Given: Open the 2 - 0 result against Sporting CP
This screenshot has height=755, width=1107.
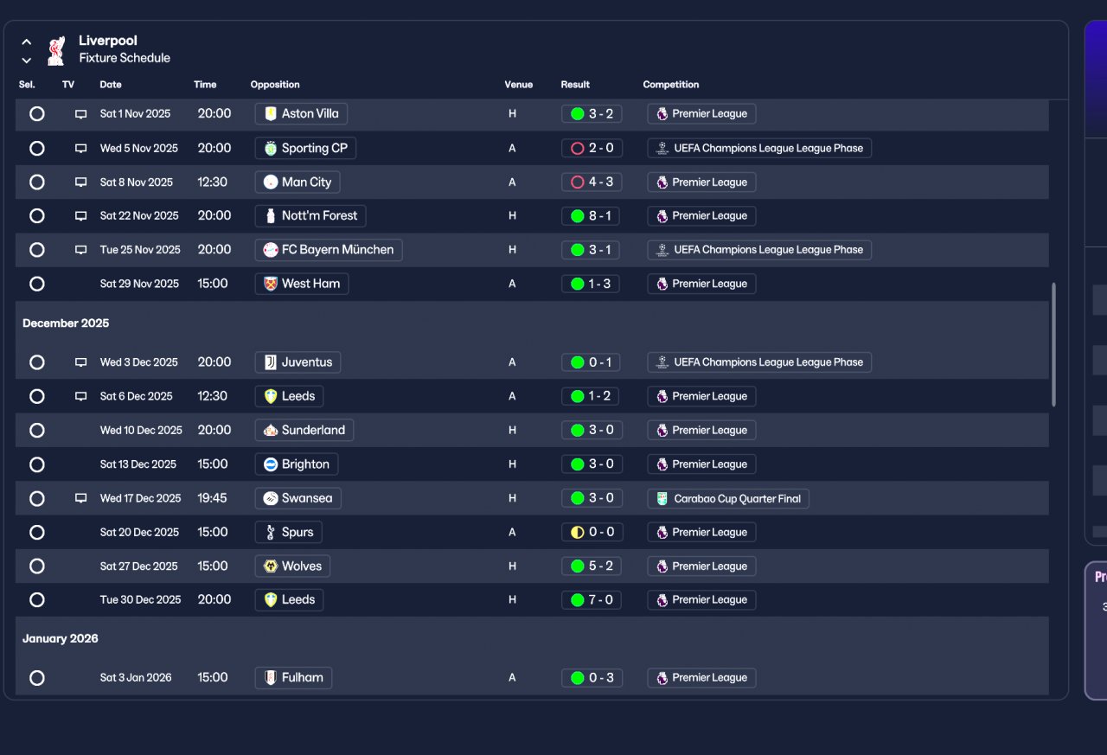Looking at the screenshot, I should click(x=592, y=148).
